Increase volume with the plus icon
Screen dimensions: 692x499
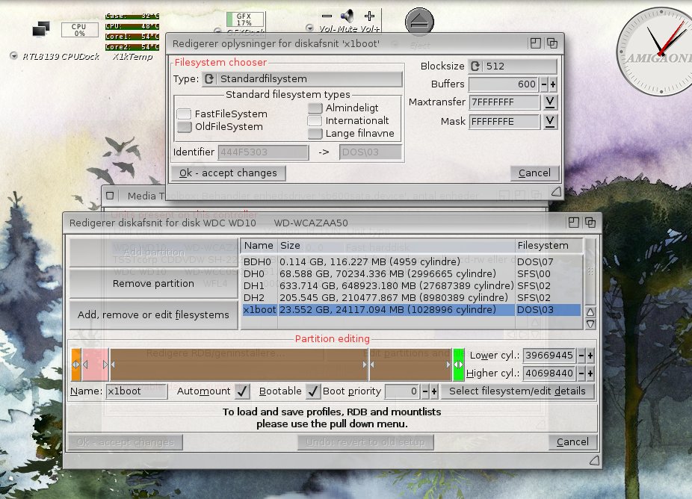pos(369,16)
